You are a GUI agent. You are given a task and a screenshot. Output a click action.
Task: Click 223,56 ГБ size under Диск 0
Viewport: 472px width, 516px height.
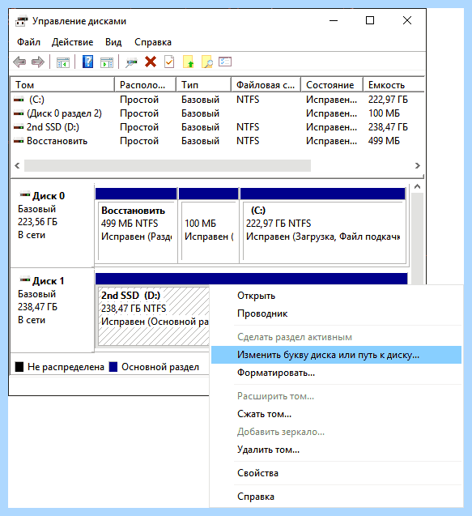click(37, 222)
